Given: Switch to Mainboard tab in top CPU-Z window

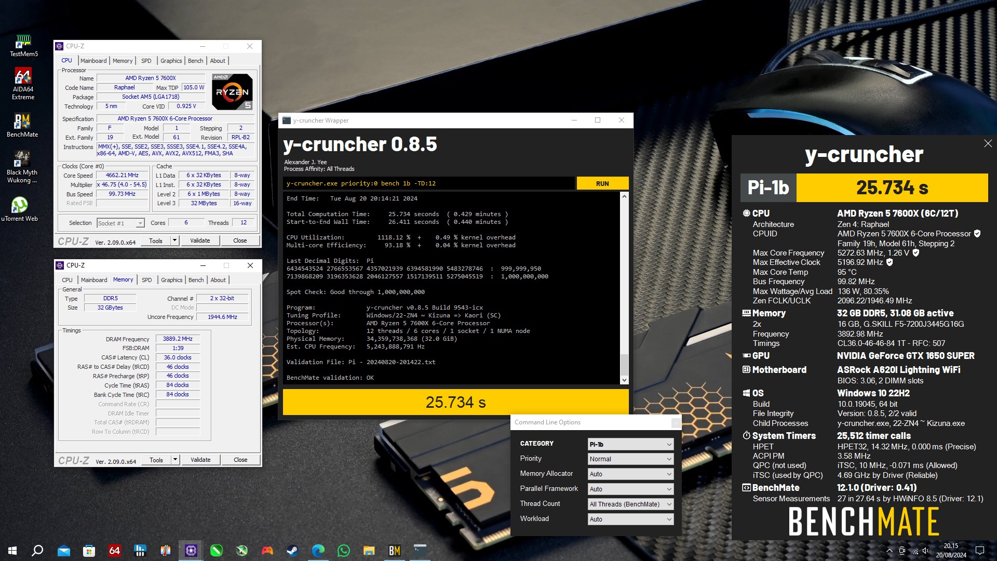Looking at the screenshot, I should click(93, 61).
